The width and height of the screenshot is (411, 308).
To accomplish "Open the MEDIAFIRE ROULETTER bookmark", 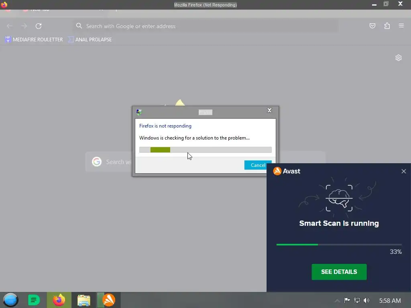I will point(34,40).
